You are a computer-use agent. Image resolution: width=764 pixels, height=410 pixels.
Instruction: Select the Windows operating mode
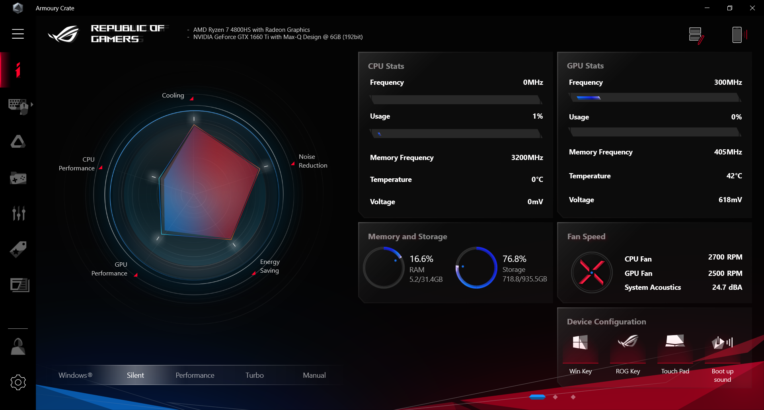point(75,375)
